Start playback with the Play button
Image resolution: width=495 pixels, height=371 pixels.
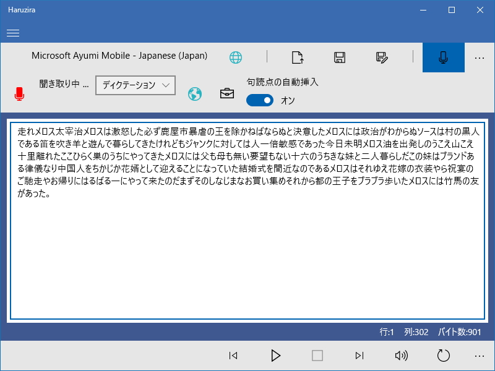point(275,356)
